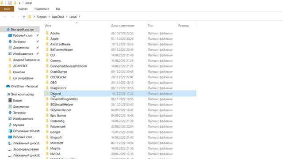Click the Properties checkmark icon in title bar
The image size is (283, 159).
click(10, 3)
